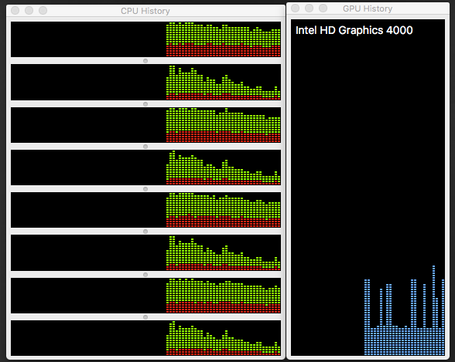Image resolution: width=455 pixels, height=362 pixels.
Task: Click the fifth core's CPU usage graph
Action: (x=145, y=210)
